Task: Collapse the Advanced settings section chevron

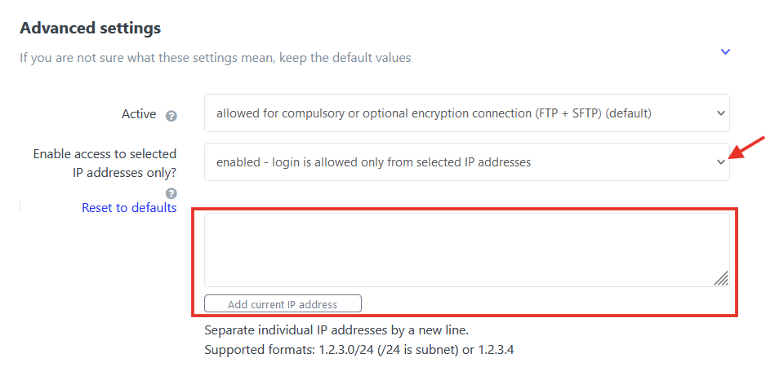Action: pyautogui.click(x=725, y=51)
